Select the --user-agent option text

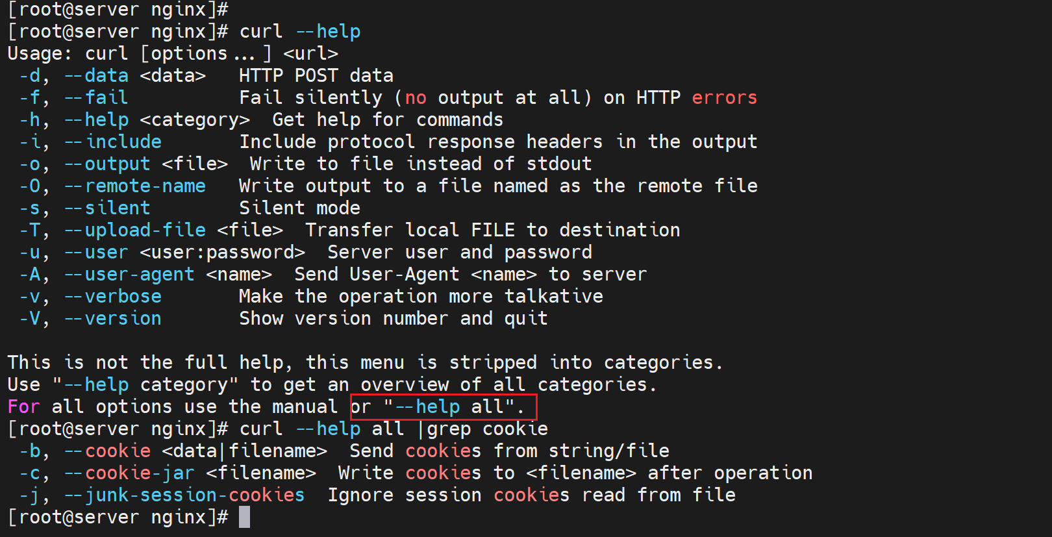tap(129, 275)
